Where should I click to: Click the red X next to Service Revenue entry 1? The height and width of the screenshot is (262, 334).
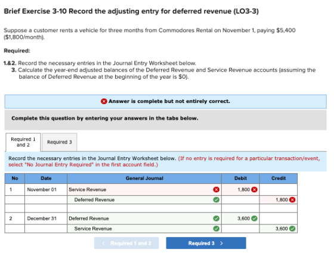point(216,189)
